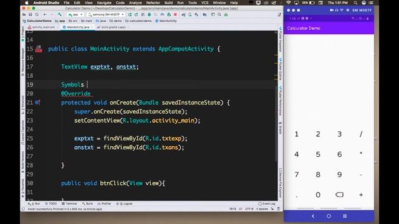Open the Terminal tool window
Image resolution: width=399 pixels, height=224 pixels.
click(x=69, y=203)
